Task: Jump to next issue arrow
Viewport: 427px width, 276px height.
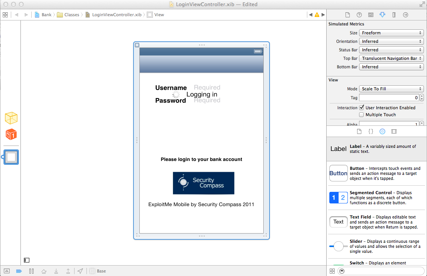Action: click(x=323, y=15)
